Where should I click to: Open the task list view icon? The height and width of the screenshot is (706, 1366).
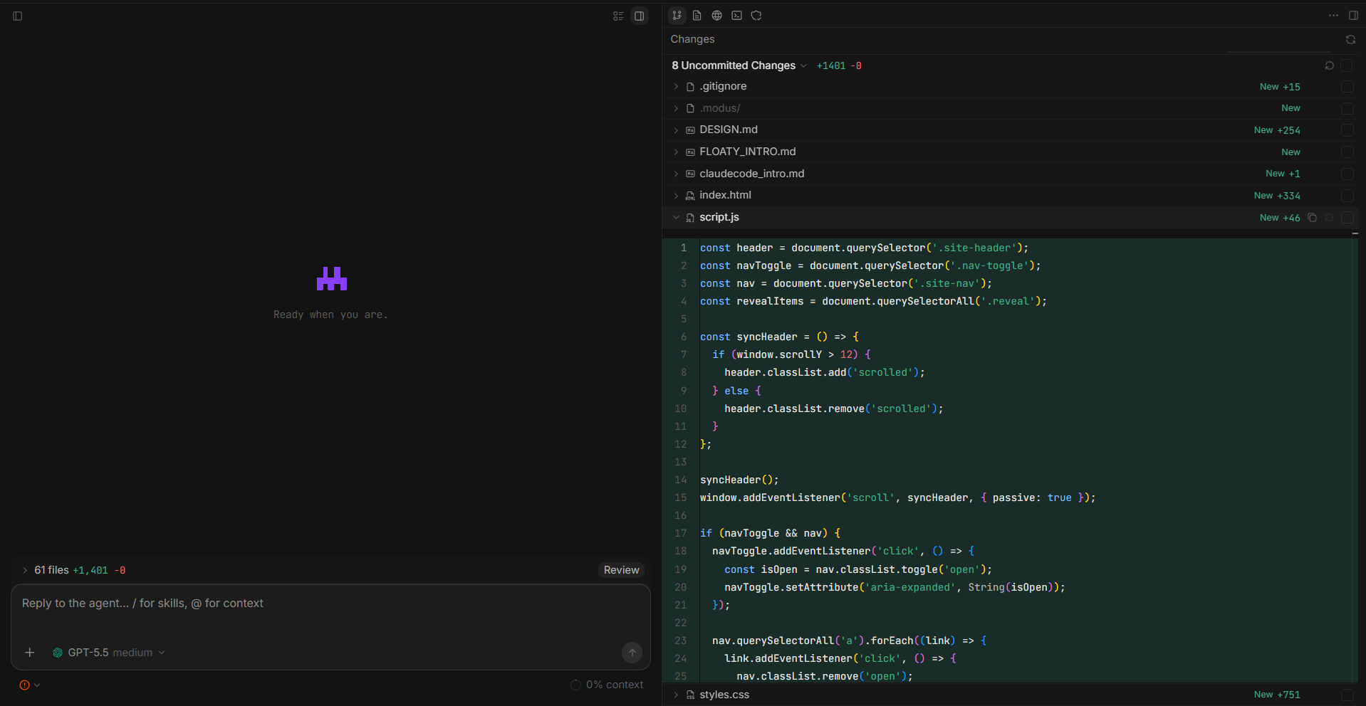click(618, 16)
